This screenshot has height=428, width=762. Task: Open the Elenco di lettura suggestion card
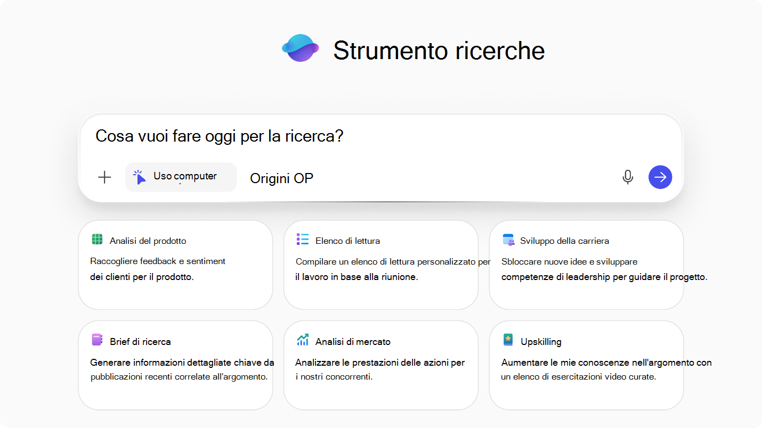(x=380, y=265)
